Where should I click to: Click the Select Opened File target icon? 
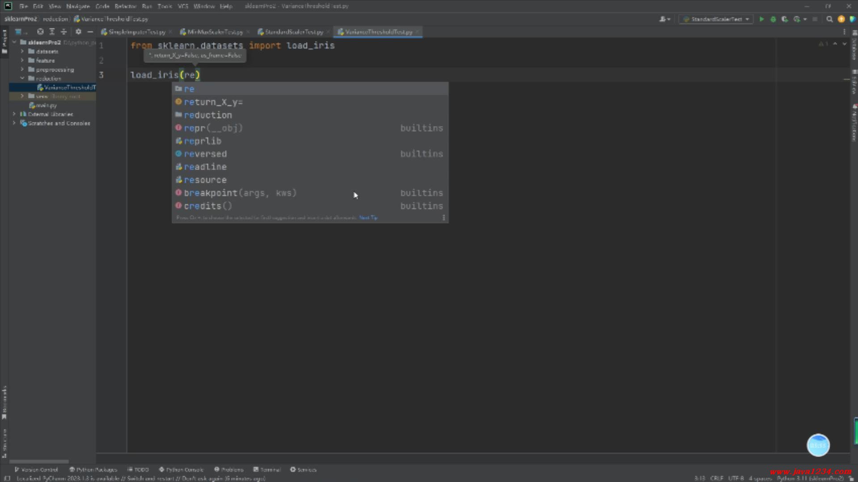(x=40, y=32)
